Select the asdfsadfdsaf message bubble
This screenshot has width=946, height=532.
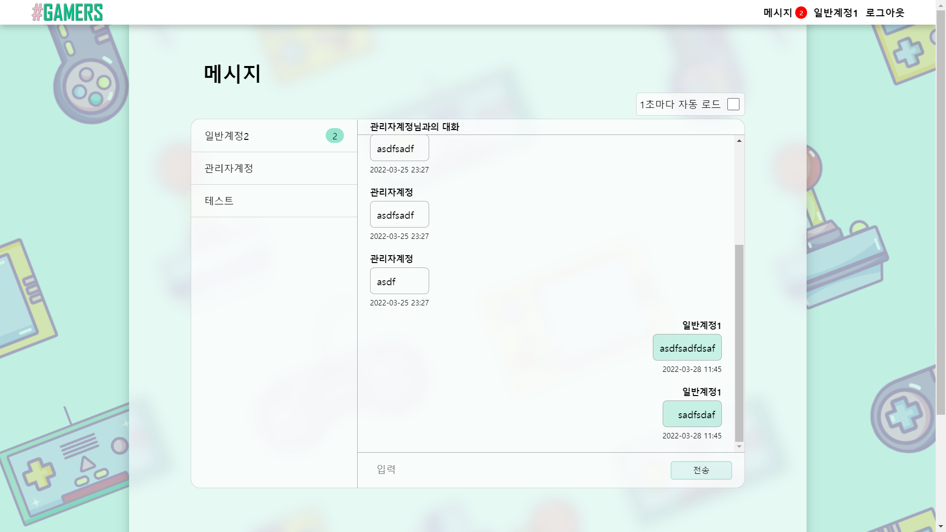pos(687,347)
